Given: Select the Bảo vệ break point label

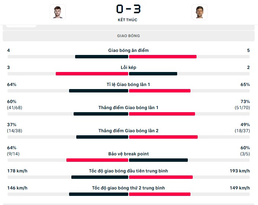Looking at the screenshot, I should point(129,154).
